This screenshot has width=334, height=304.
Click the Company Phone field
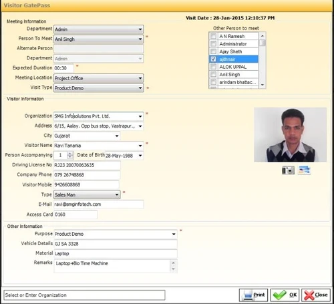(x=87, y=175)
